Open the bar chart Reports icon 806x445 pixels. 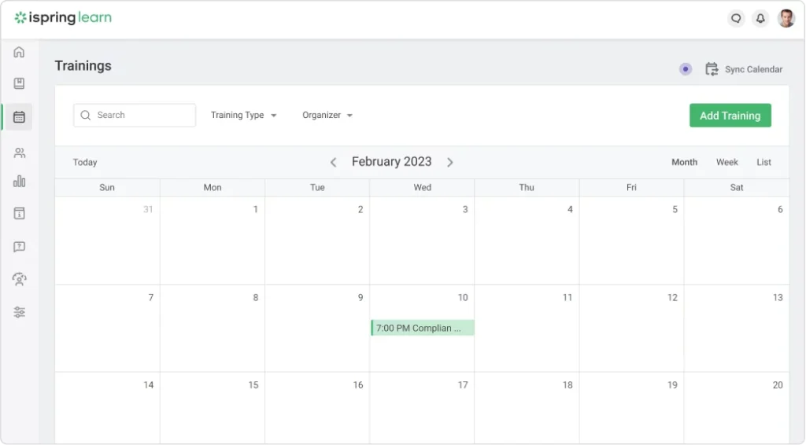point(19,181)
